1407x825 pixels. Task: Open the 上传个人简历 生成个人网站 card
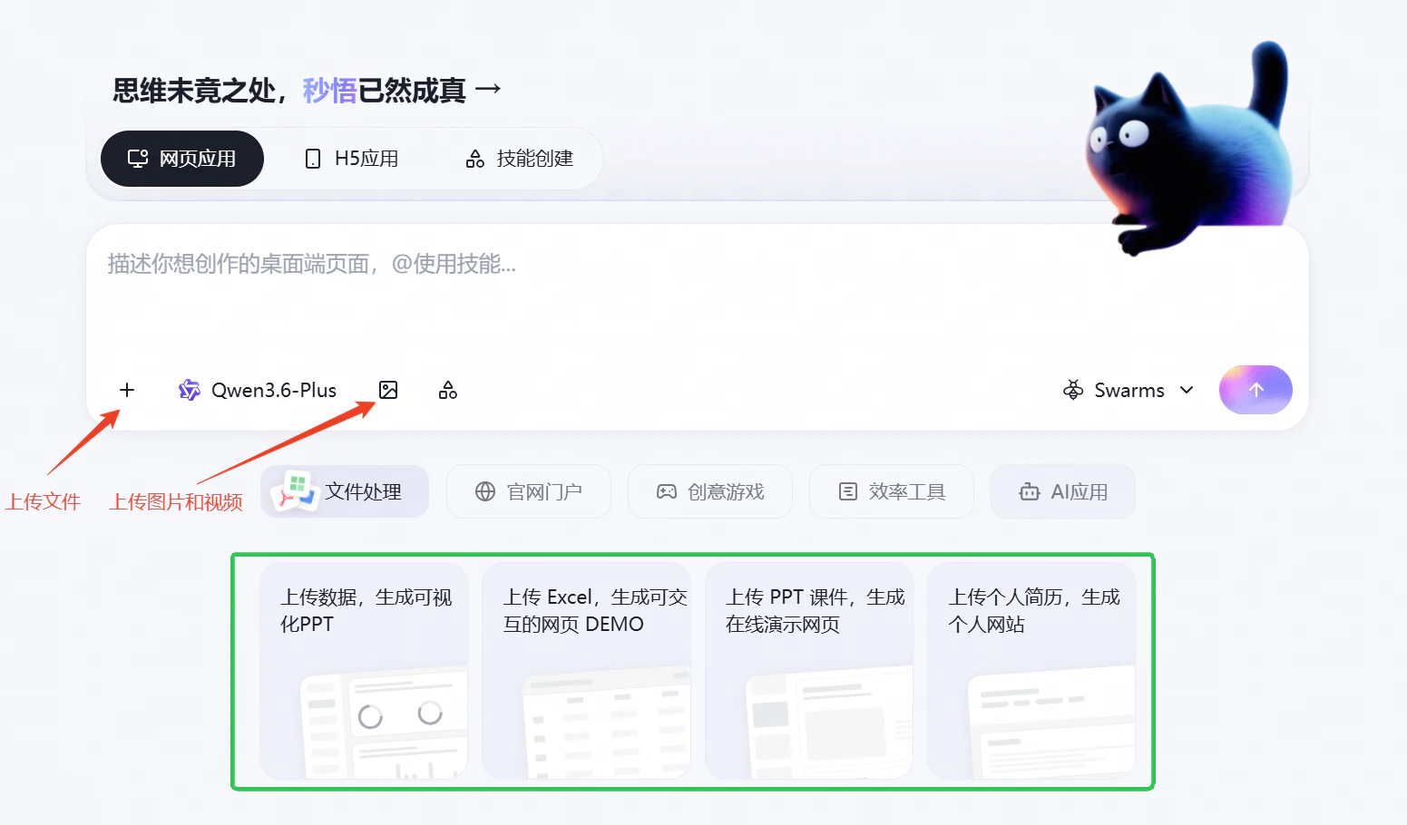pos(1031,671)
